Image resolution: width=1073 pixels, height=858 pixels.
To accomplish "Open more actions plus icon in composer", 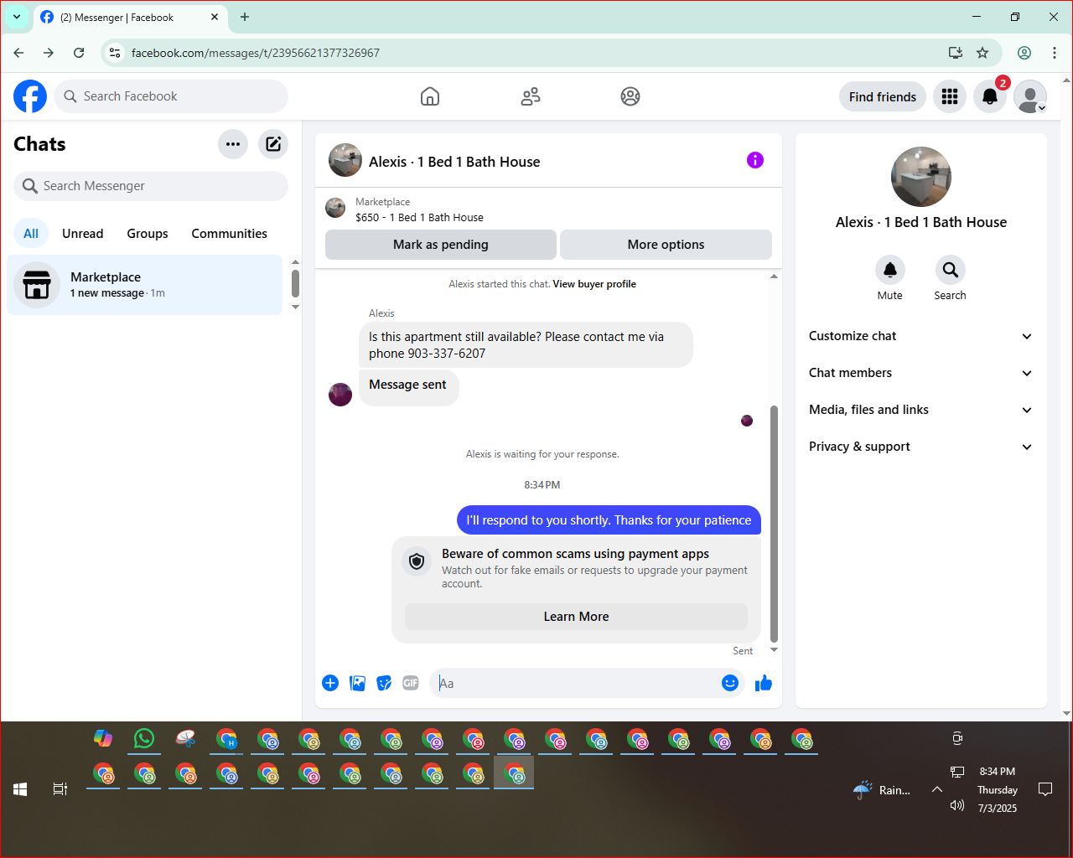I will pos(330,683).
